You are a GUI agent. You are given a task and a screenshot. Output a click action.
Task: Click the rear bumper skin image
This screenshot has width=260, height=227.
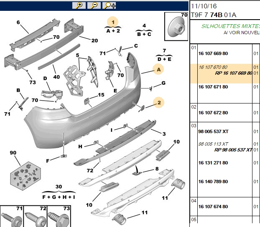83,101
